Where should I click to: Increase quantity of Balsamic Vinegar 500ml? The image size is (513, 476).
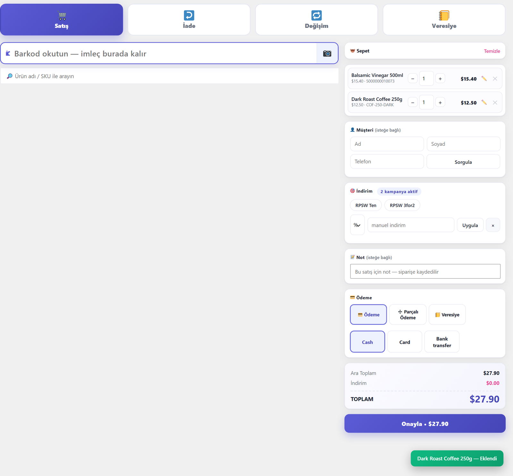point(440,78)
